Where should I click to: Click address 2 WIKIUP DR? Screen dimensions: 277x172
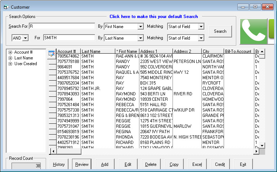pos(187,110)
